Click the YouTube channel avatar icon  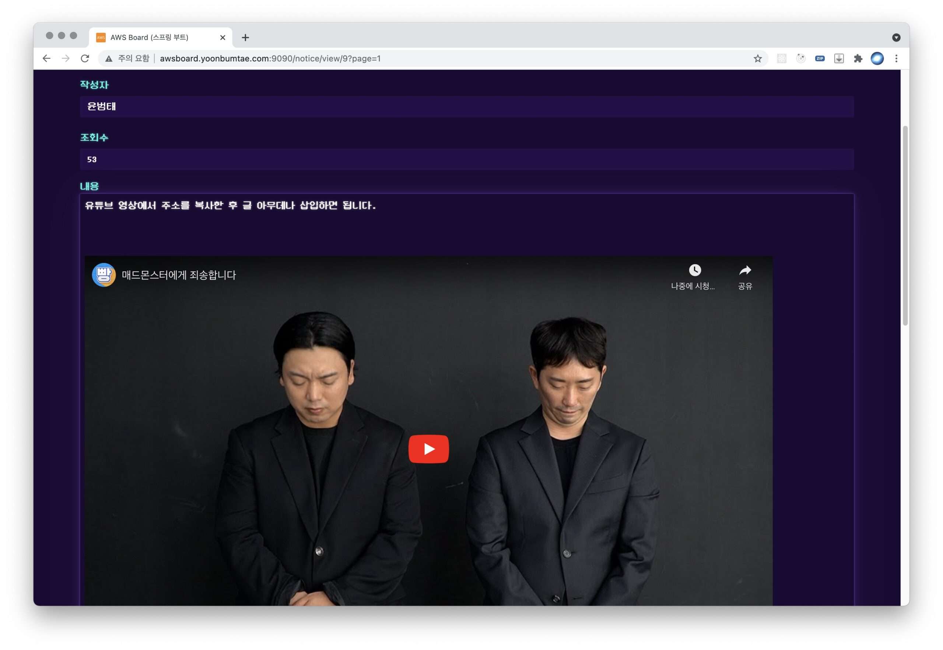tap(104, 275)
